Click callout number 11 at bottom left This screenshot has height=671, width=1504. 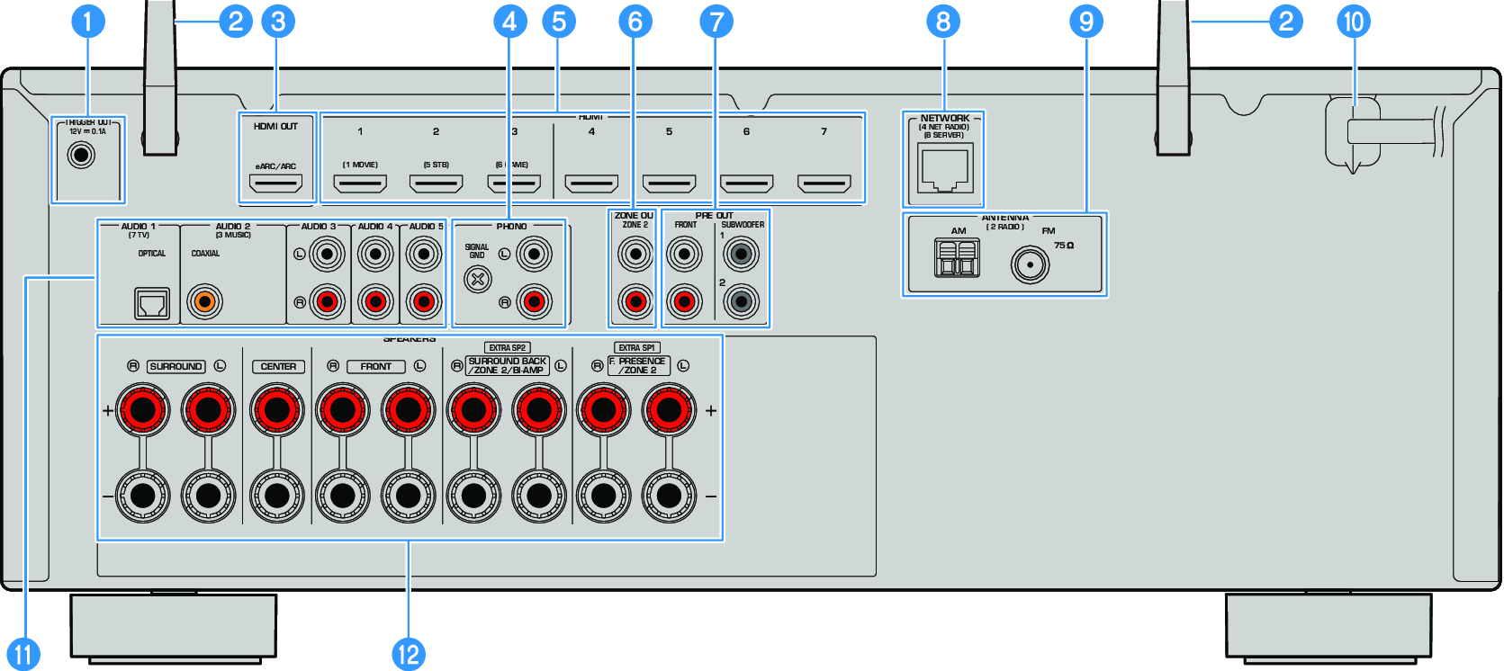click(23, 654)
